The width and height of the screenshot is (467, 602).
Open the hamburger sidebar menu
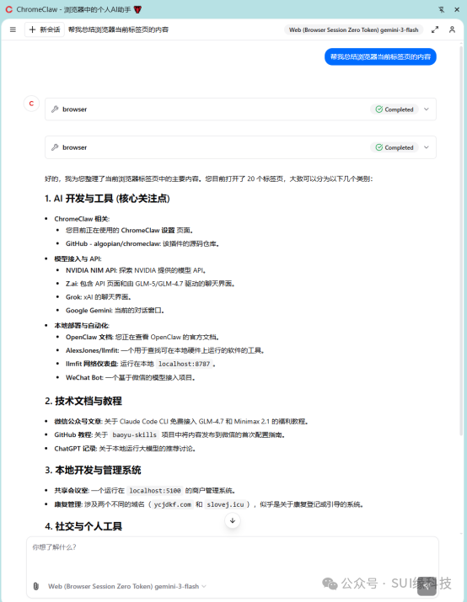coord(13,29)
